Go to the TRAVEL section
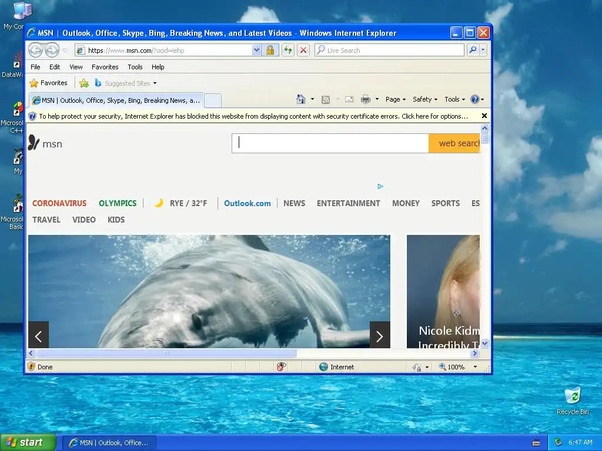The image size is (602, 451). pos(46,220)
